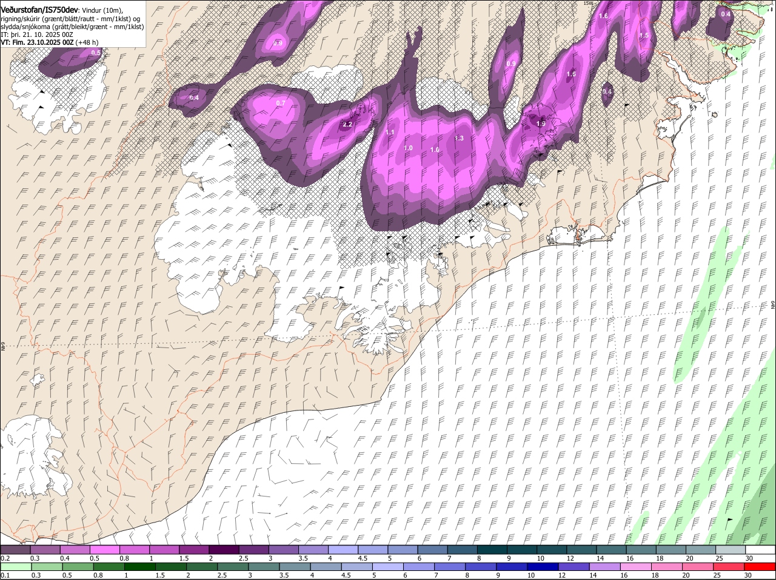Select upper legend swatch labeled 1.5

[194, 550]
